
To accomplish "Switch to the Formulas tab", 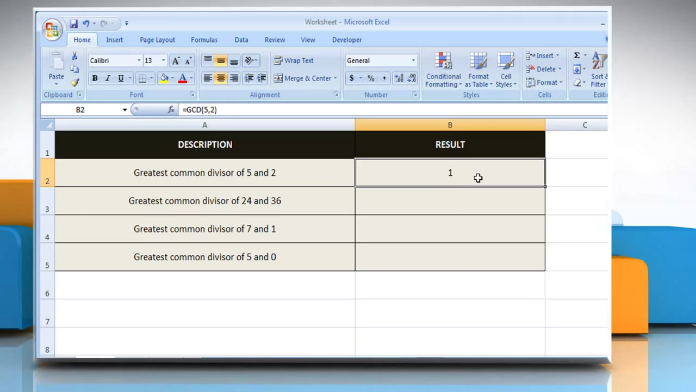I will click(x=204, y=40).
